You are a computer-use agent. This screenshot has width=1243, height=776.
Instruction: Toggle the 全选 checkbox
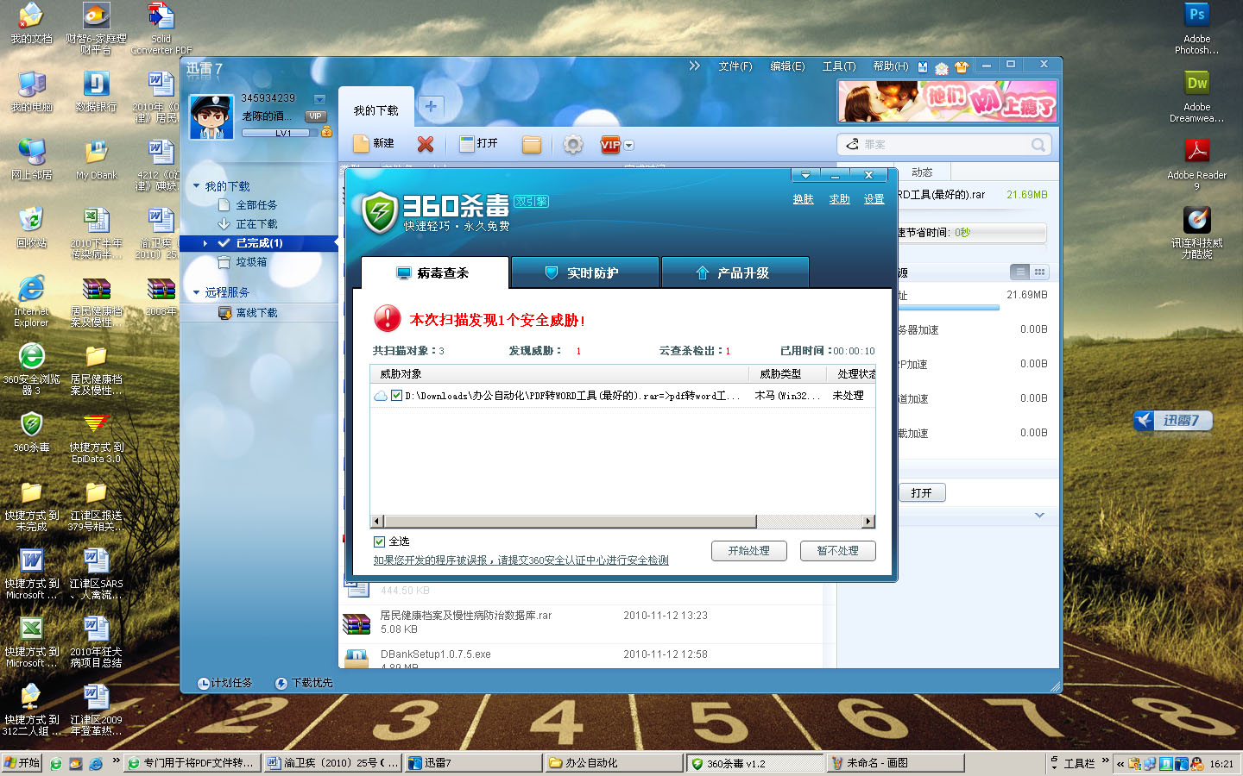379,541
